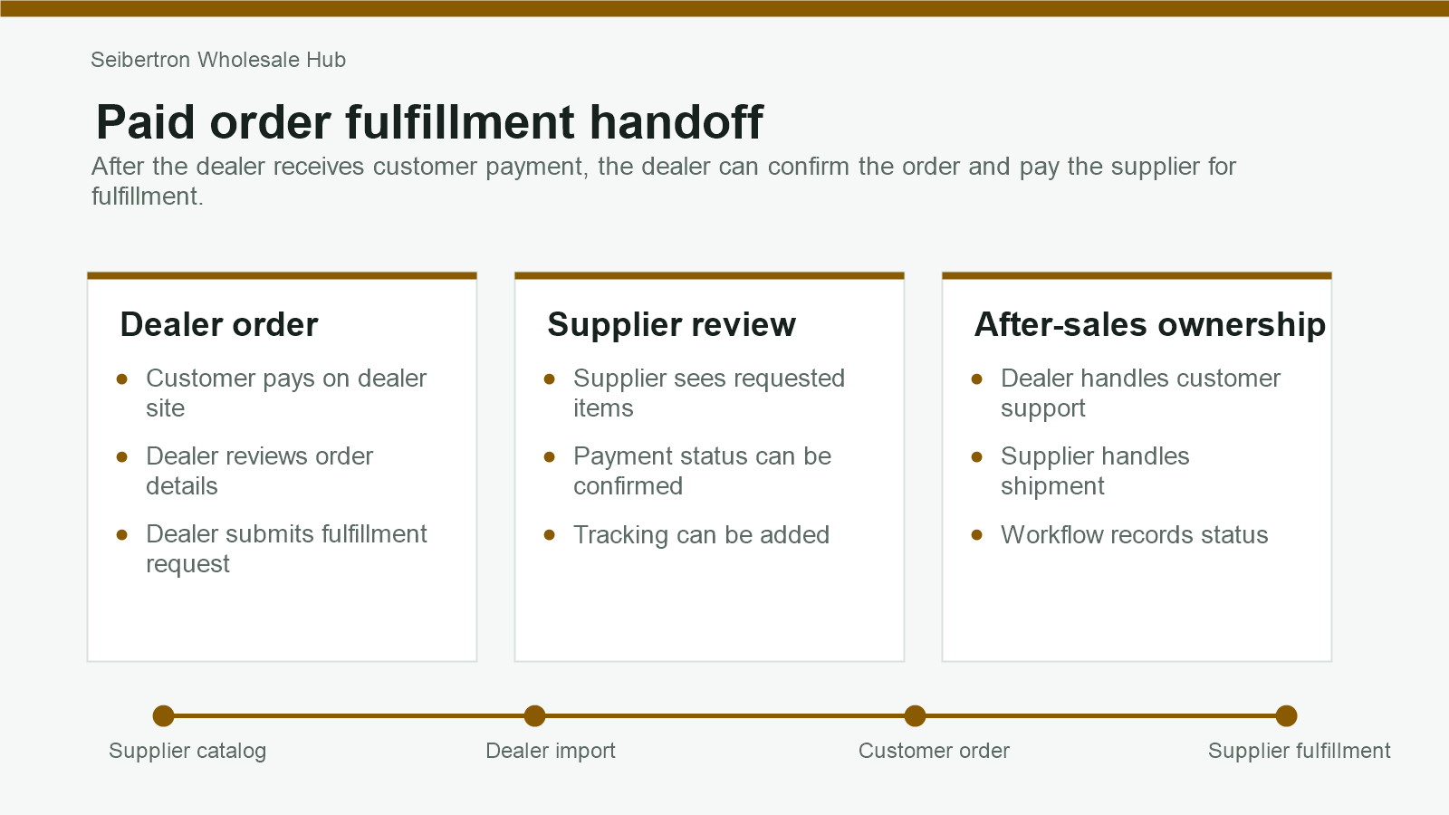
Task: Click the Supplier catalog label
Action: [187, 751]
